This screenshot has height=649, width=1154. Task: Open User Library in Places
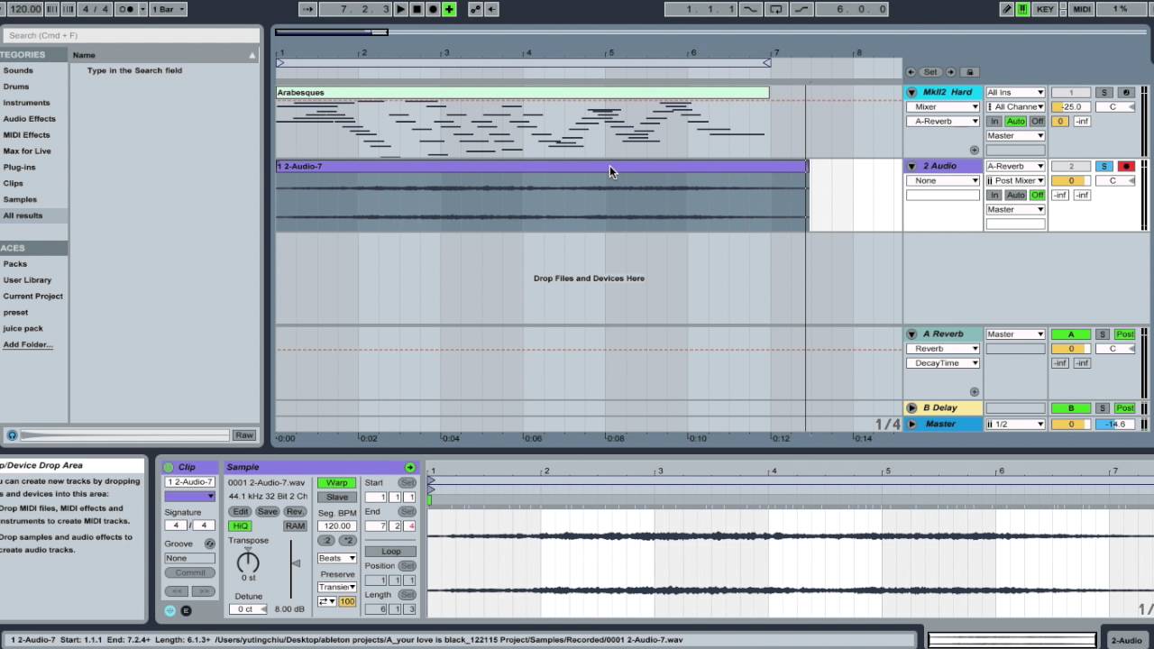pyautogui.click(x=27, y=280)
